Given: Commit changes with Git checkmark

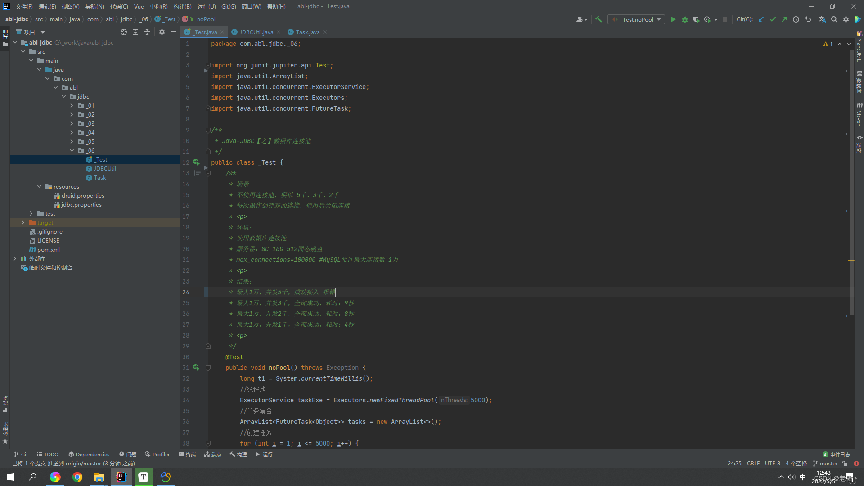Looking at the screenshot, I should [x=773, y=19].
